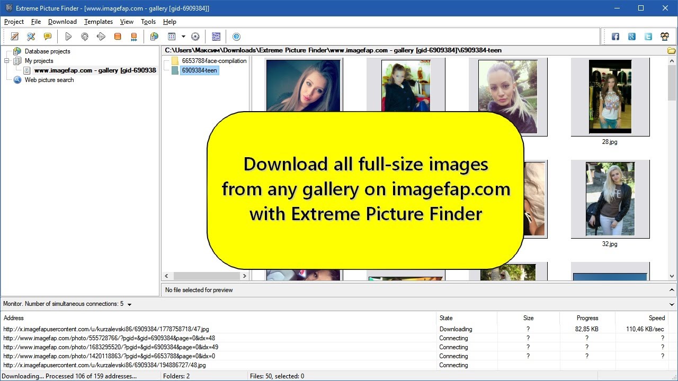Click the Speed column header
Viewport: 678px width, 381px height.
641,318
